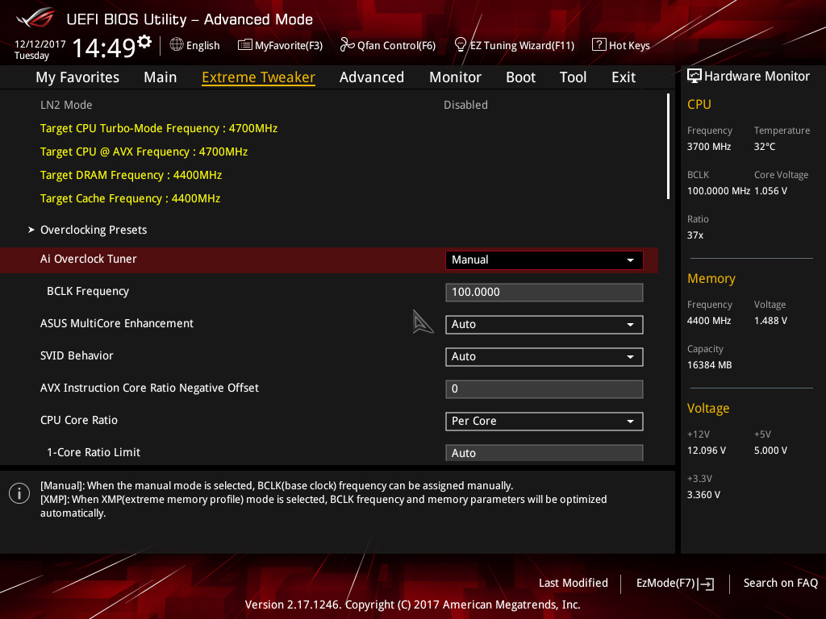
Task: Switch to EzMode(F7)
Action: [665, 583]
